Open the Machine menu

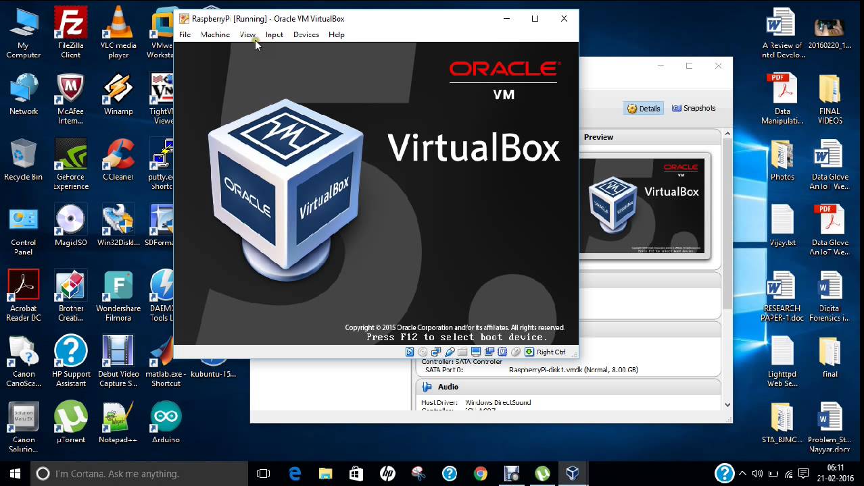point(215,34)
